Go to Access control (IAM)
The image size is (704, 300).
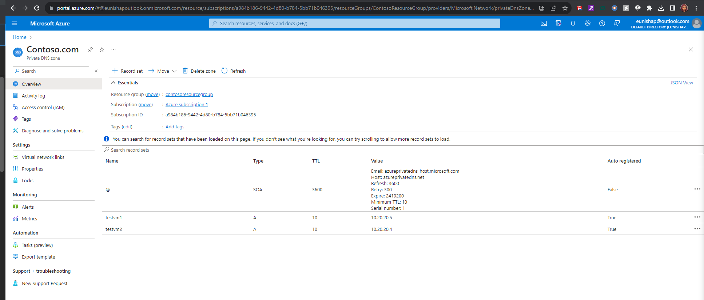pyautogui.click(x=43, y=107)
